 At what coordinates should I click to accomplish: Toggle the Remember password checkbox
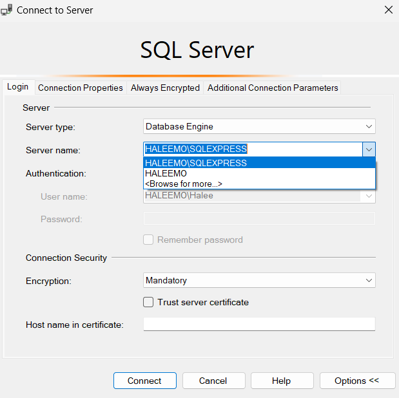pyautogui.click(x=148, y=240)
